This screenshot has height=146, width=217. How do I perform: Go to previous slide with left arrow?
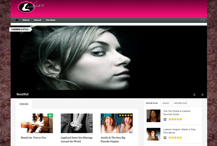[194, 95]
